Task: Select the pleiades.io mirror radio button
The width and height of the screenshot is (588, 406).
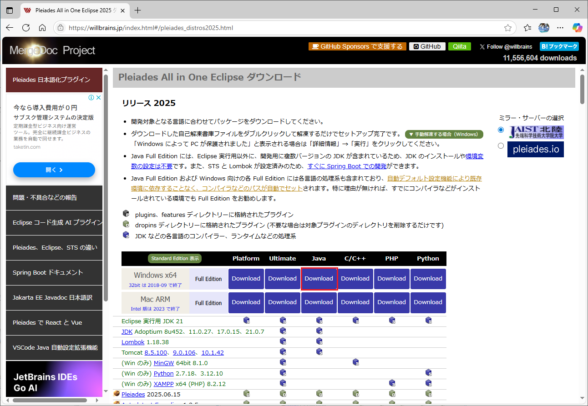Action: (x=501, y=146)
